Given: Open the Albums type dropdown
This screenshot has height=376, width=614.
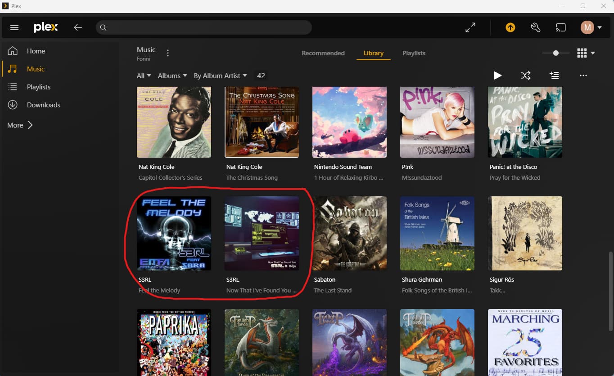Looking at the screenshot, I should pyautogui.click(x=172, y=76).
